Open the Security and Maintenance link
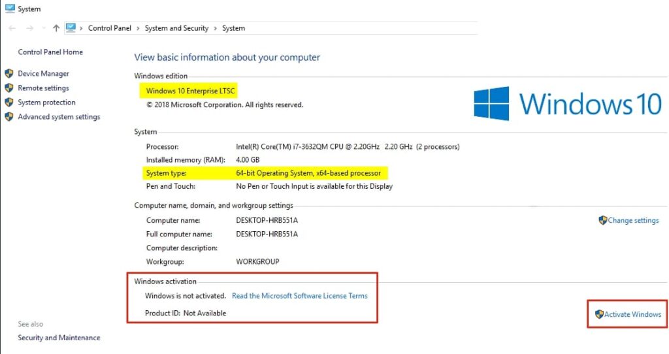Viewport: 669px width, 354px height. pos(59,338)
